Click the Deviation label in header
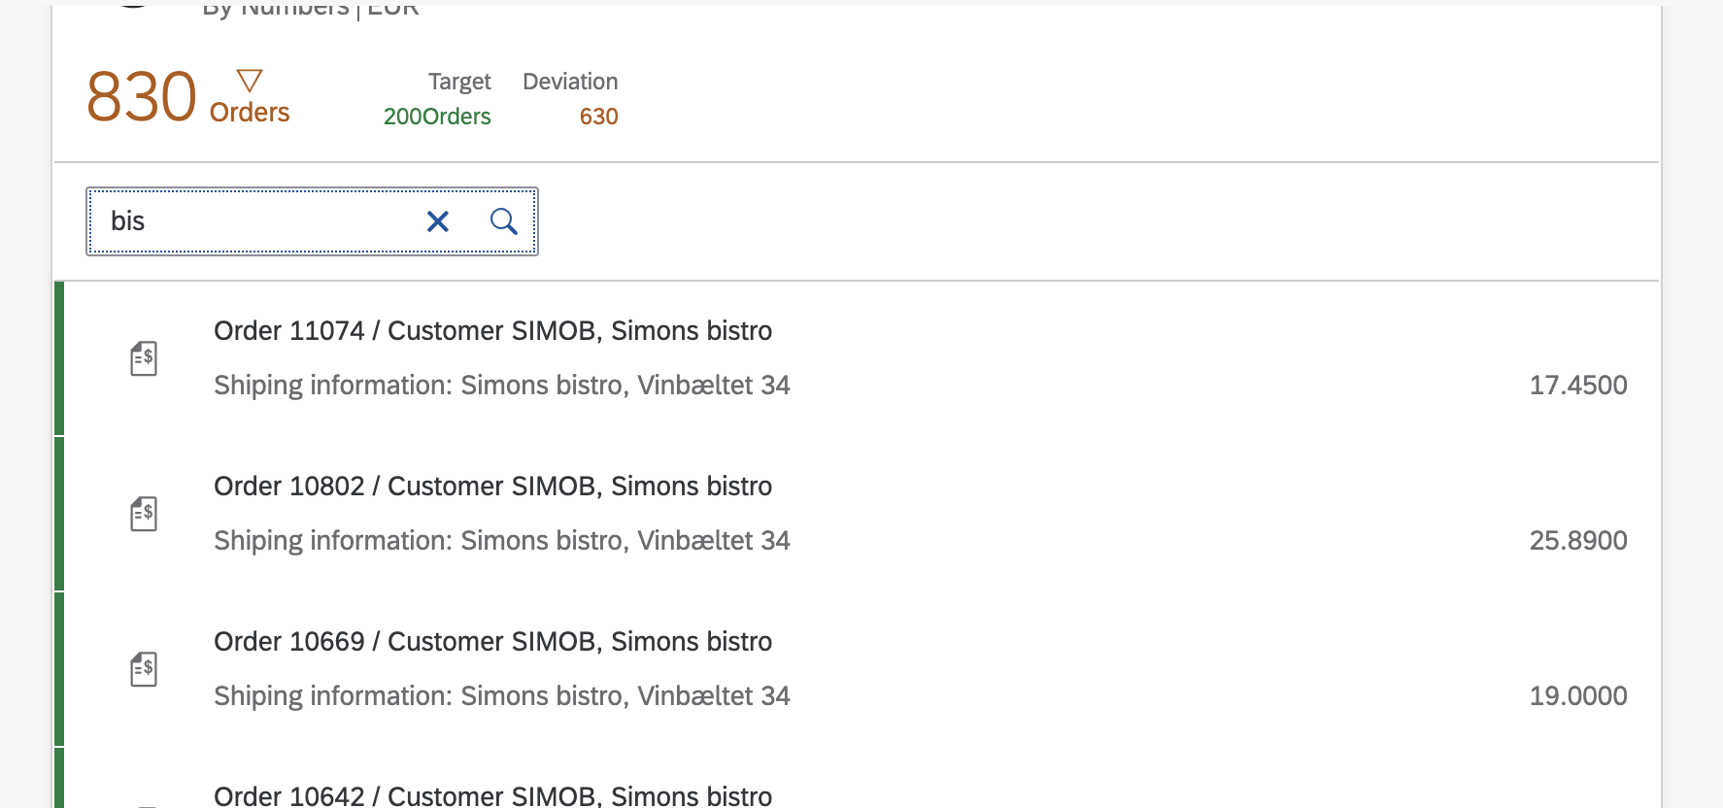This screenshot has width=1723, height=808. [x=570, y=82]
